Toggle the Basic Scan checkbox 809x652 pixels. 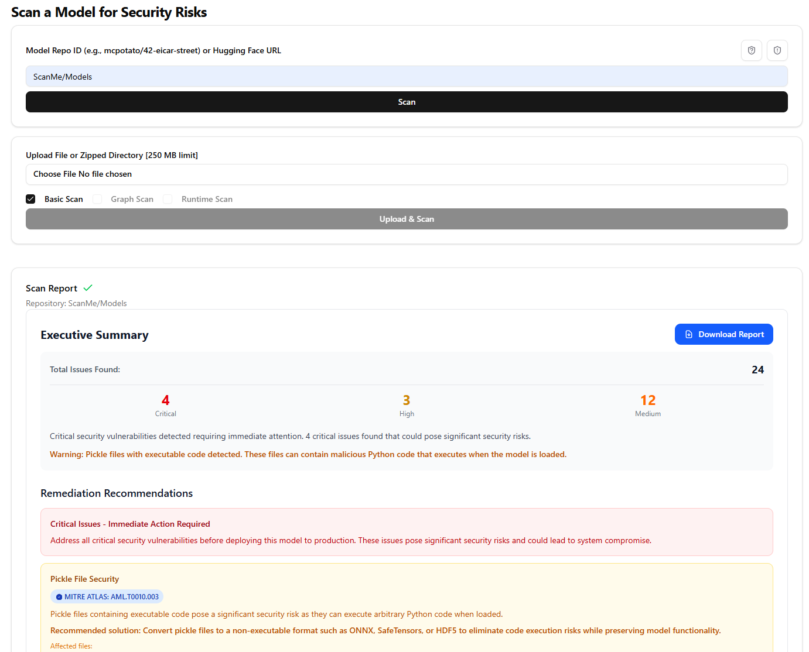pos(30,199)
